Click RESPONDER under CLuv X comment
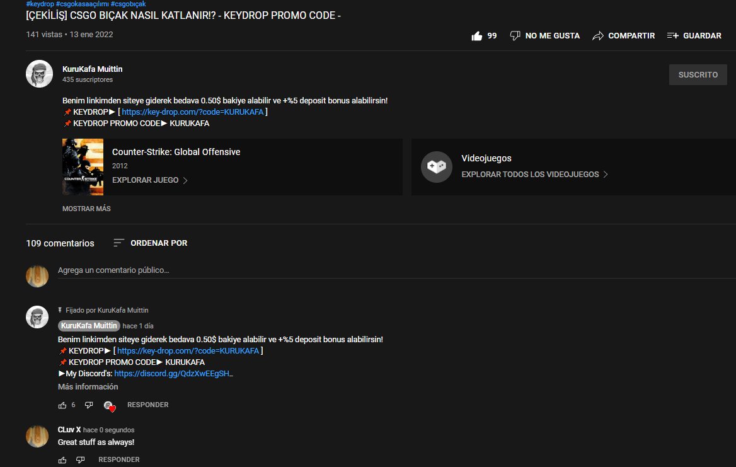 pos(118,459)
